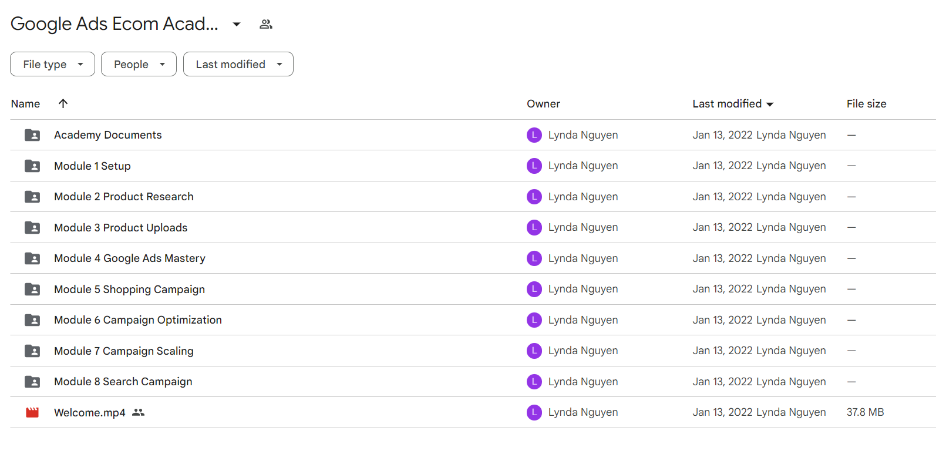Select the Module 1 Setup folder name
Viewport: 936px width, 471px height.
(x=92, y=166)
